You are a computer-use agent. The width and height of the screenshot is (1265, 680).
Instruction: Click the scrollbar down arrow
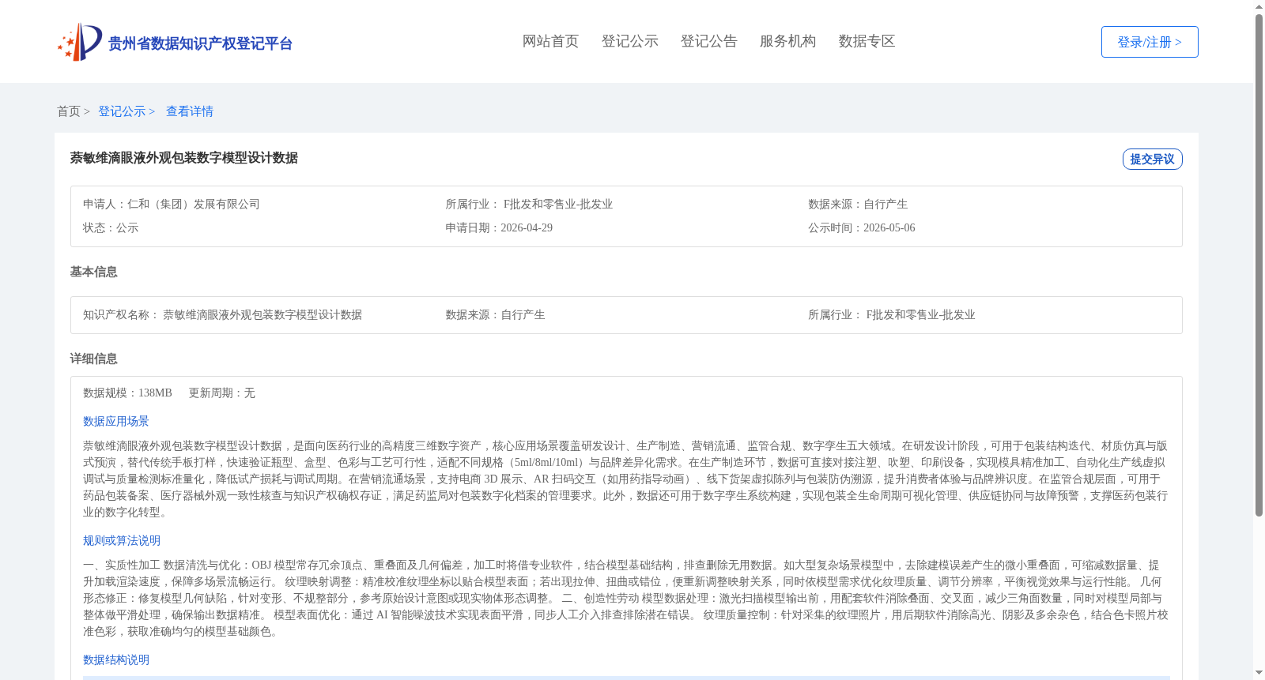[1259, 674]
